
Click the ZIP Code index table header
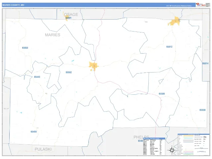tap(154, 138)
